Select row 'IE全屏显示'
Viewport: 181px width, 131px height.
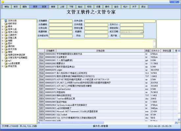(x=108, y=57)
